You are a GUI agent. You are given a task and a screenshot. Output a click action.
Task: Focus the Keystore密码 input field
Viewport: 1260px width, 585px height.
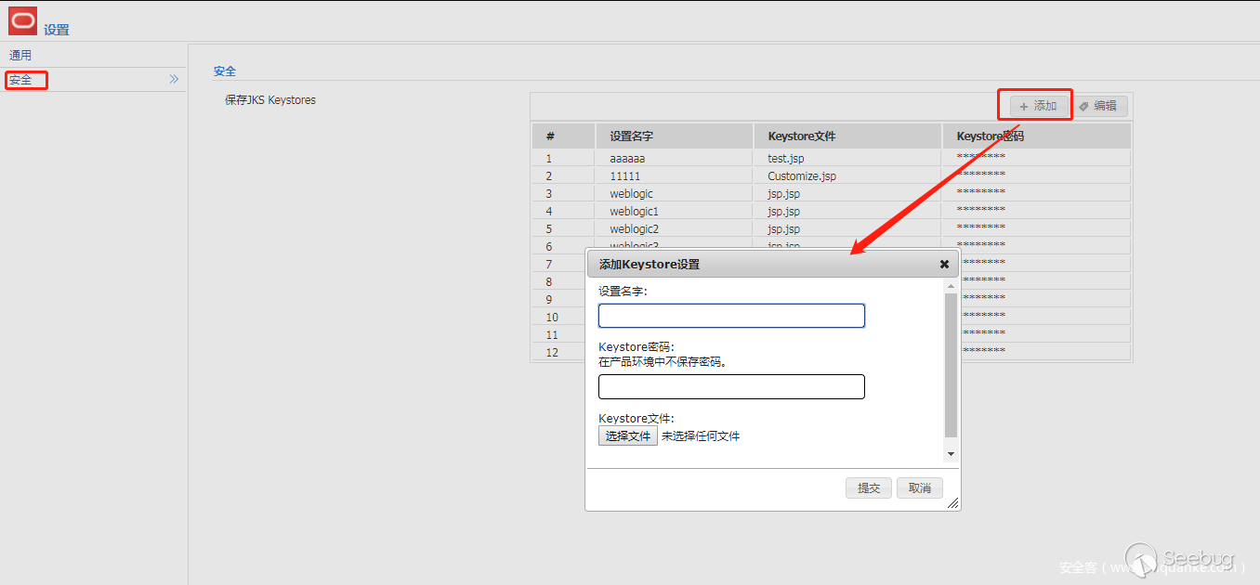(731, 387)
